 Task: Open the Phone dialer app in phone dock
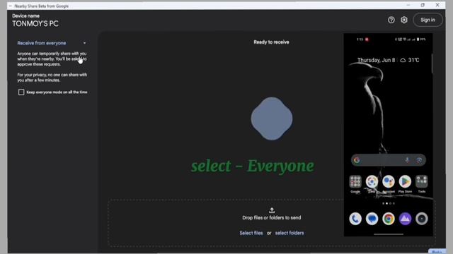355,219
